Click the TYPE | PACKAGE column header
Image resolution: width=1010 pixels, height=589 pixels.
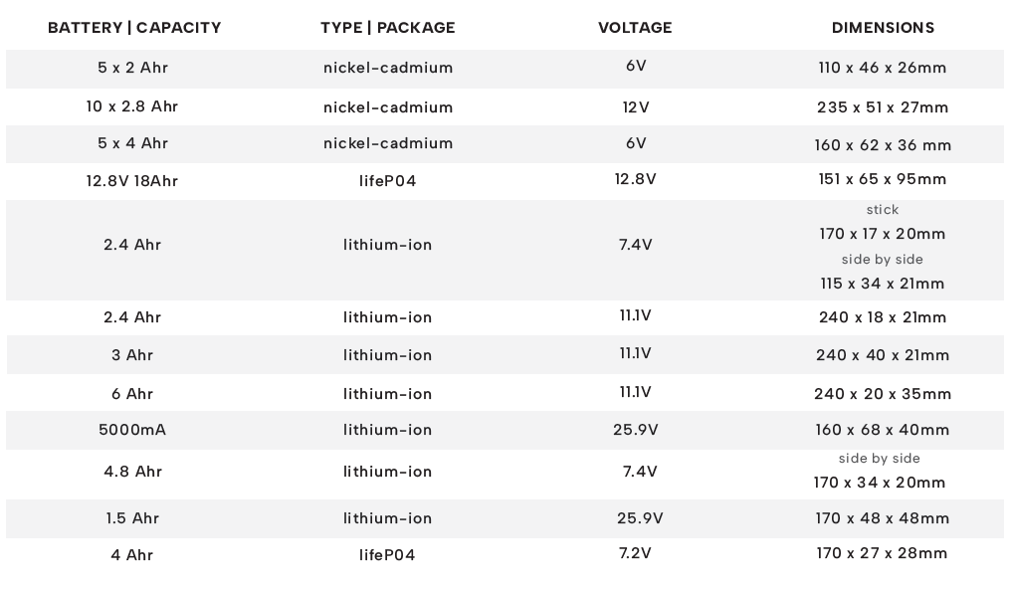(x=388, y=28)
